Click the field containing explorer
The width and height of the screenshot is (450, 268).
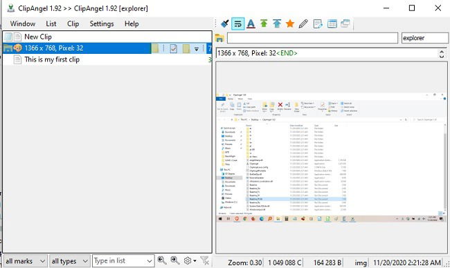425,38
